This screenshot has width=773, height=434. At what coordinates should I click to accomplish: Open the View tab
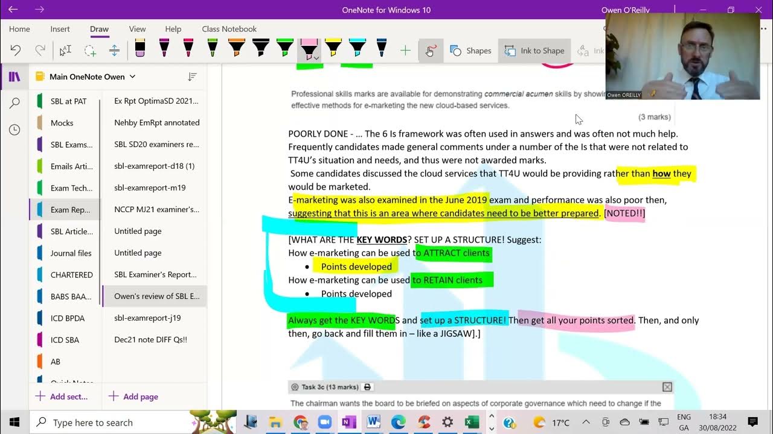(137, 29)
